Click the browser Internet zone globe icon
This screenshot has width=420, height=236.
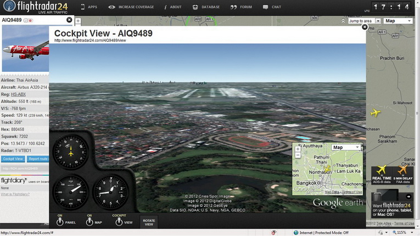296,233
